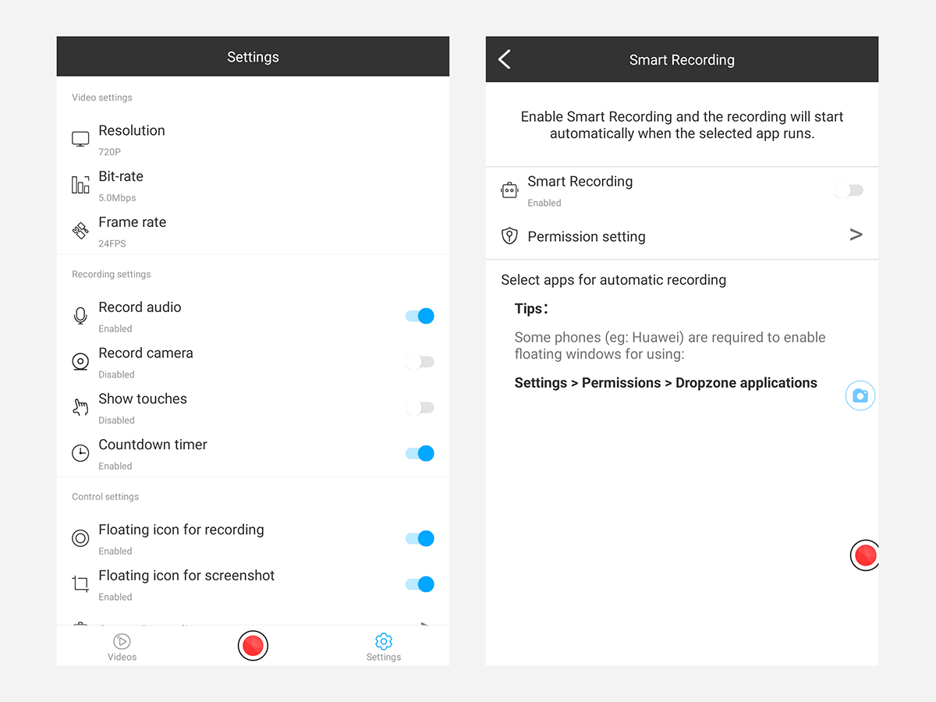
Task: Tap the Record camera webcam icon
Action: pos(80,362)
